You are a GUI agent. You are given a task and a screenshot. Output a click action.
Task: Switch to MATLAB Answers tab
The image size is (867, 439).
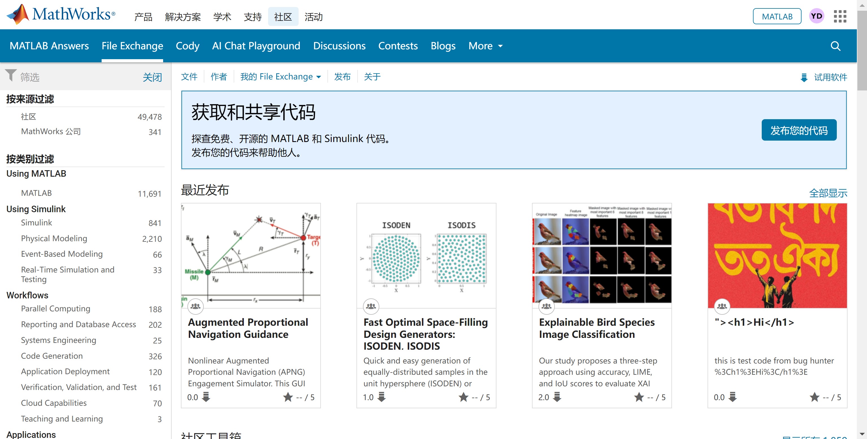click(x=49, y=46)
